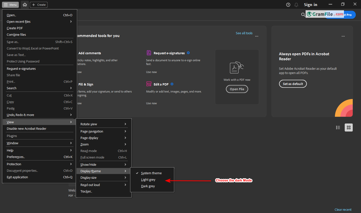This screenshot has width=361, height=213.
Task: Choose Create PDF menu item
Action: coord(40,28)
